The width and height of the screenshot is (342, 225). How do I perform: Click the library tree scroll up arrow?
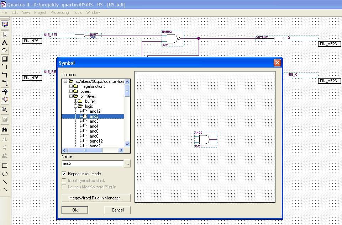(x=127, y=82)
